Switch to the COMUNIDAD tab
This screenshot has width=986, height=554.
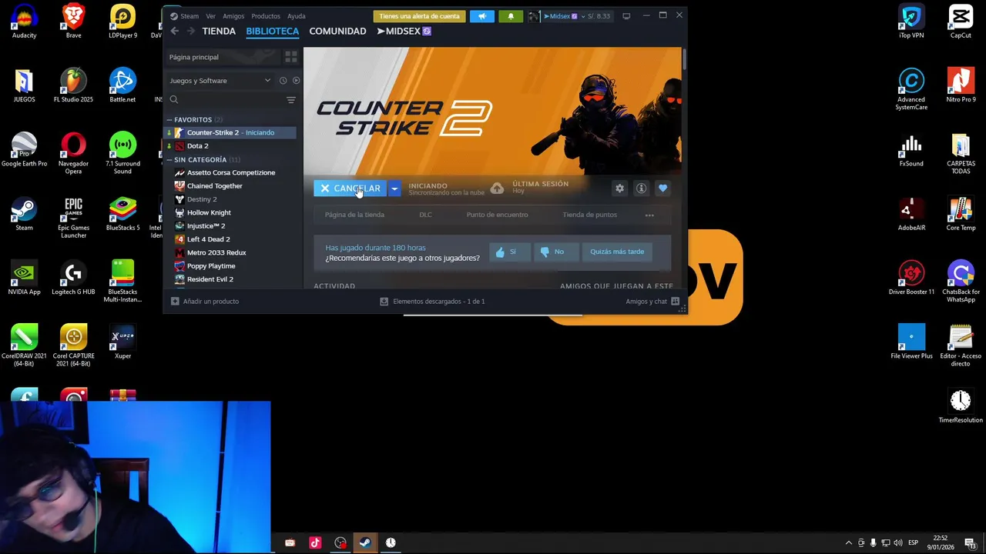click(x=337, y=32)
